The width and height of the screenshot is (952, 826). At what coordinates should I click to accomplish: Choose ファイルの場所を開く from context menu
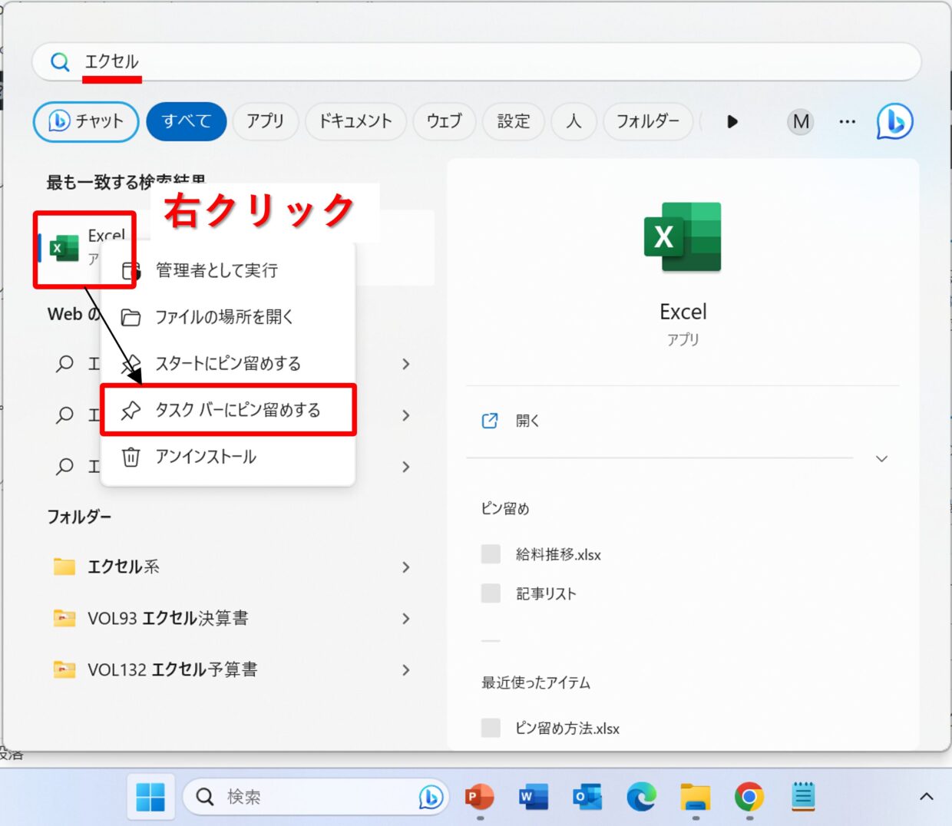[228, 317]
